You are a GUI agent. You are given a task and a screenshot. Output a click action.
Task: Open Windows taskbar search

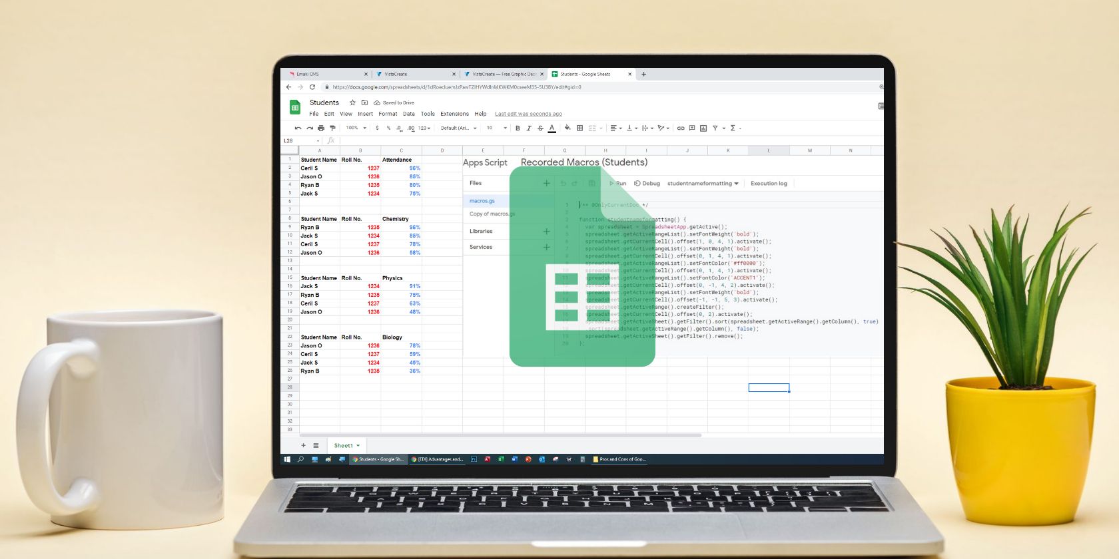(300, 459)
